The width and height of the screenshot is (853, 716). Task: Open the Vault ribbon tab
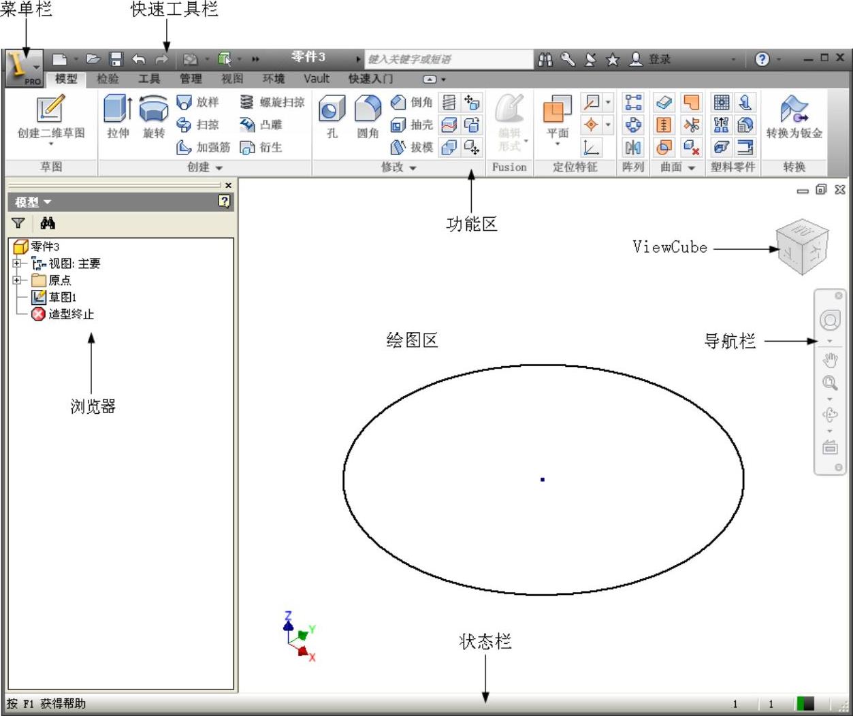click(x=317, y=79)
